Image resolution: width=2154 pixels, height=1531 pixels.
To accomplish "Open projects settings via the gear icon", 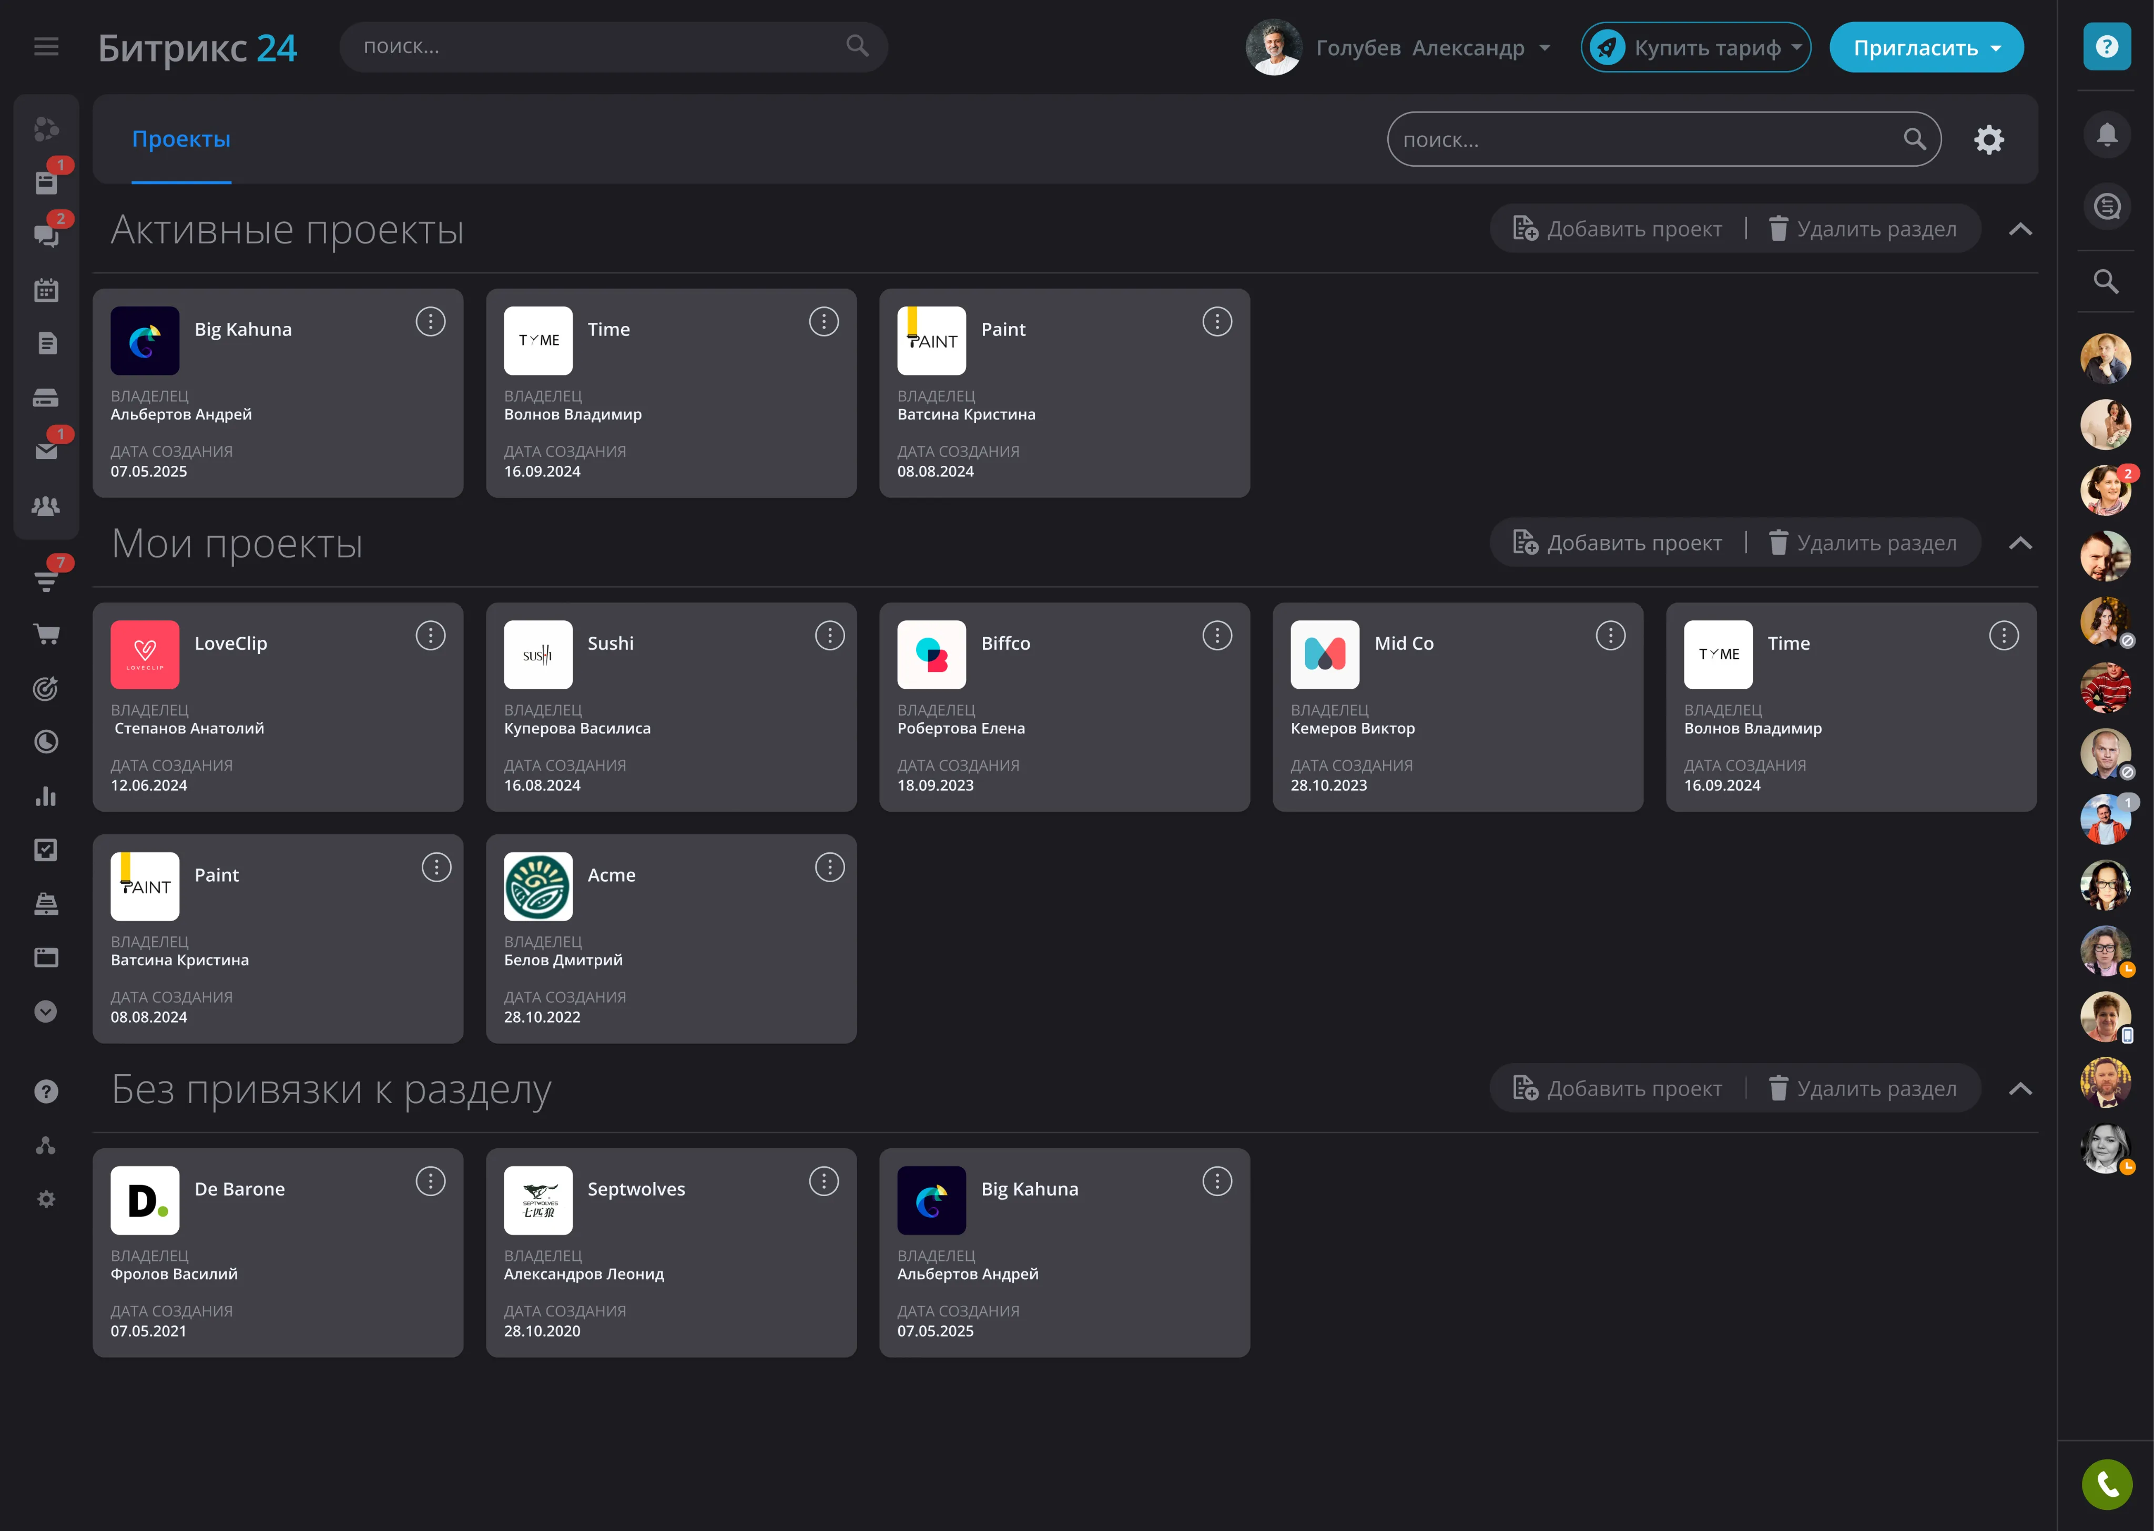I will pos(1990,139).
